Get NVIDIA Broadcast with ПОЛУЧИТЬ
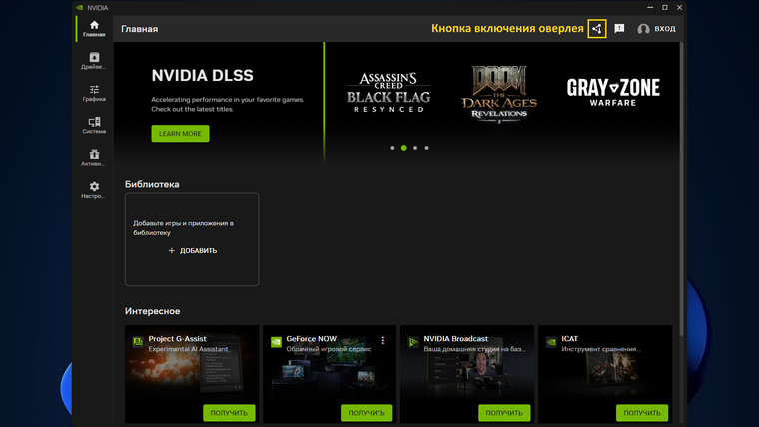This screenshot has width=759, height=427. tap(504, 413)
